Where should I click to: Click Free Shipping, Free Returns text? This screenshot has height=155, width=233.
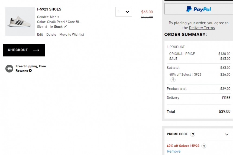[31, 68]
